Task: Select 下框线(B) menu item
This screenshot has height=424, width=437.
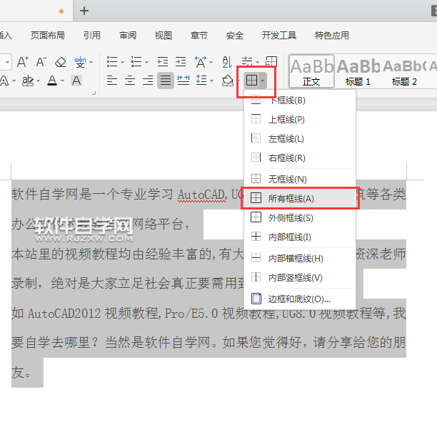Action: 300,100
